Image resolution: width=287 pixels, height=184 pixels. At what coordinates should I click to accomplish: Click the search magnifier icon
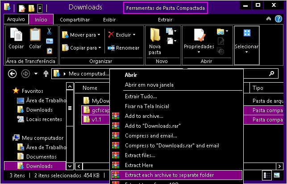[272, 74]
